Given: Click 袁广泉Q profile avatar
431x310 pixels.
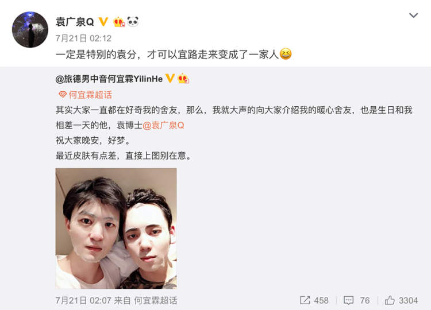Looking at the screenshot, I should [x=30, y=29].
